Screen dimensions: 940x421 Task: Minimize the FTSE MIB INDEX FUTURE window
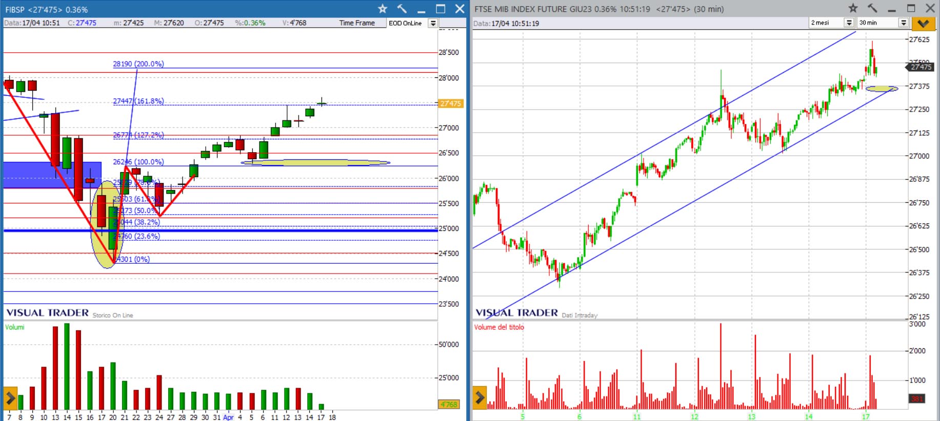pyautogui.click(x=892, y=10)
